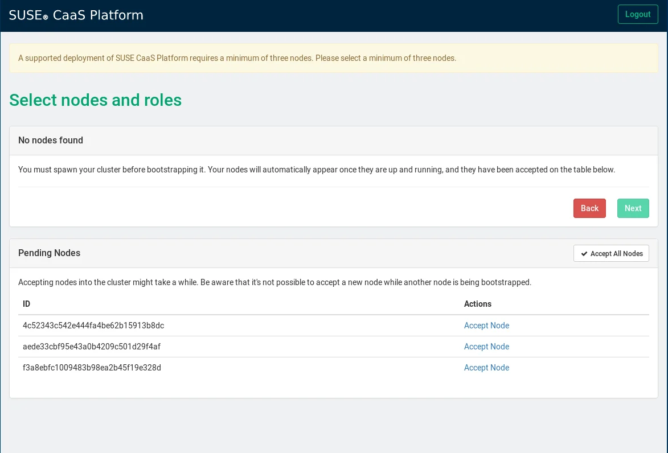
Task: Click the 'Accepting nodes into the cluster' notice
Action: point(274,282)
